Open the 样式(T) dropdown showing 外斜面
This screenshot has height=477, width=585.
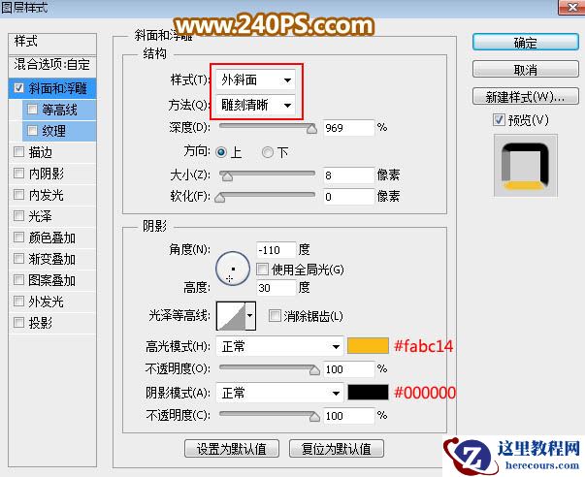255,79
